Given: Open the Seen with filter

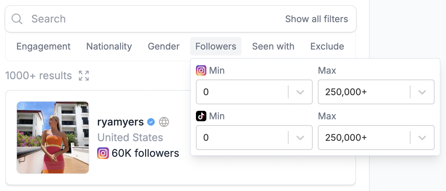Looking at the screenshot, I should pos(273,46).
